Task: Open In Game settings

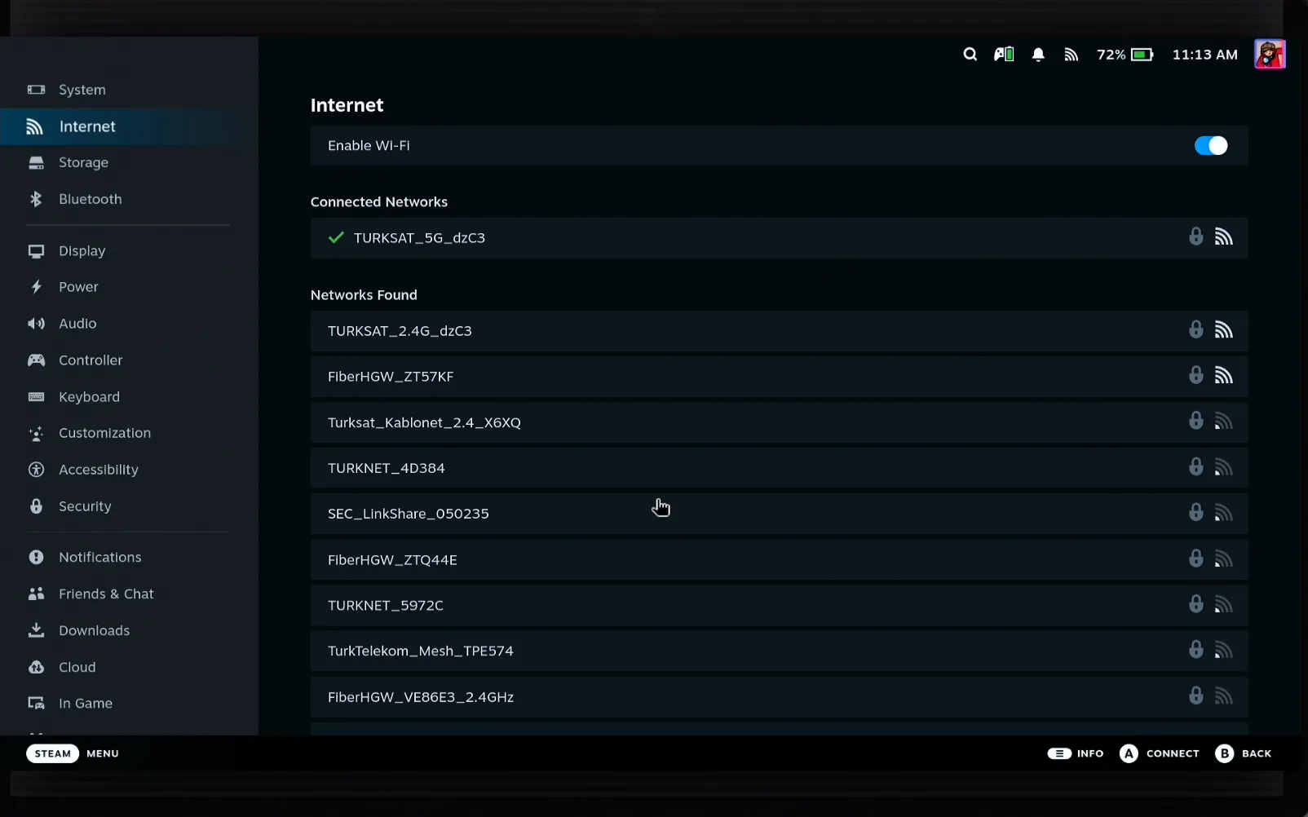Action: pos(129,704)
